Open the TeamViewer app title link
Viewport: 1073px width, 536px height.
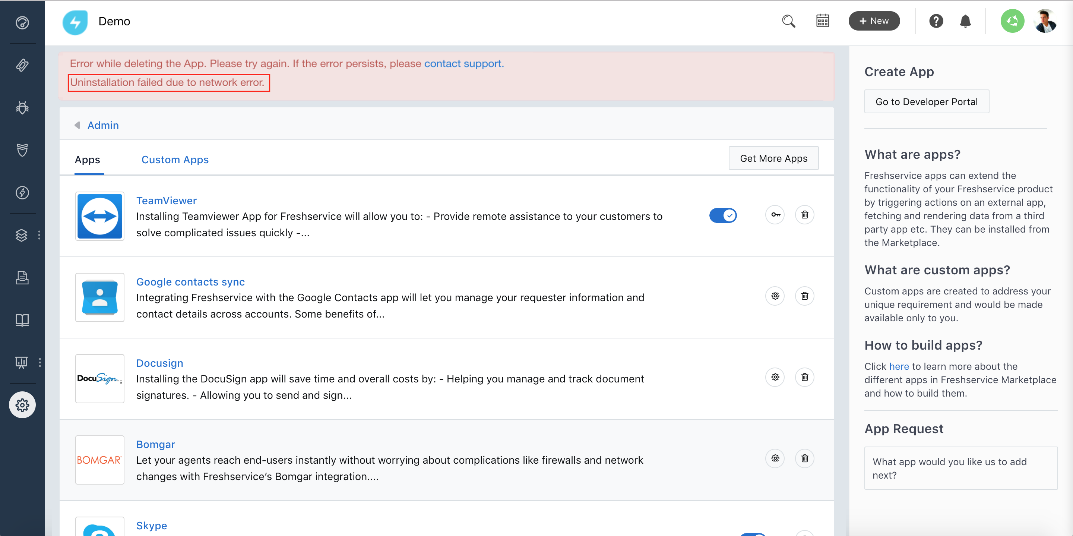pyautogui.click(x=166, y=201)
